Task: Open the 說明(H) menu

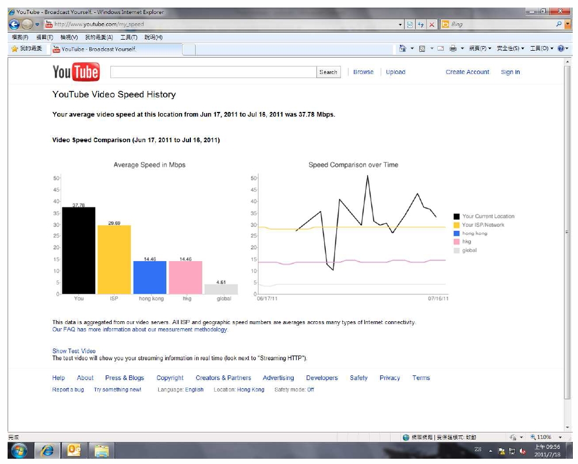Action: tap(154, 37)
